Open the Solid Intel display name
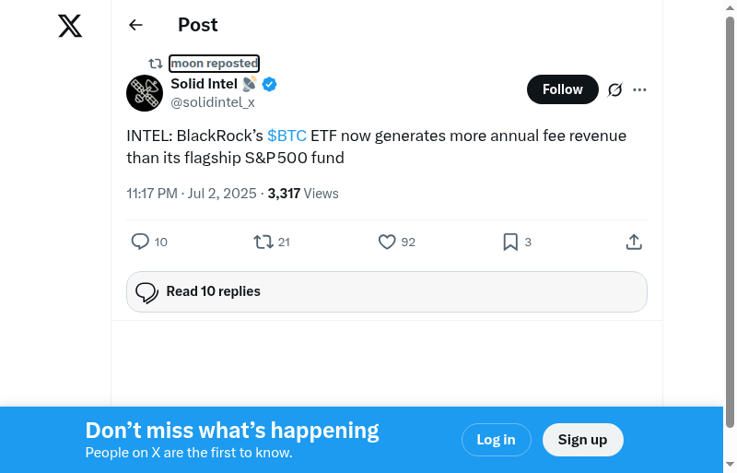This screenshot has height=473, width=737. pyautogui.click(x=204, y=84)
